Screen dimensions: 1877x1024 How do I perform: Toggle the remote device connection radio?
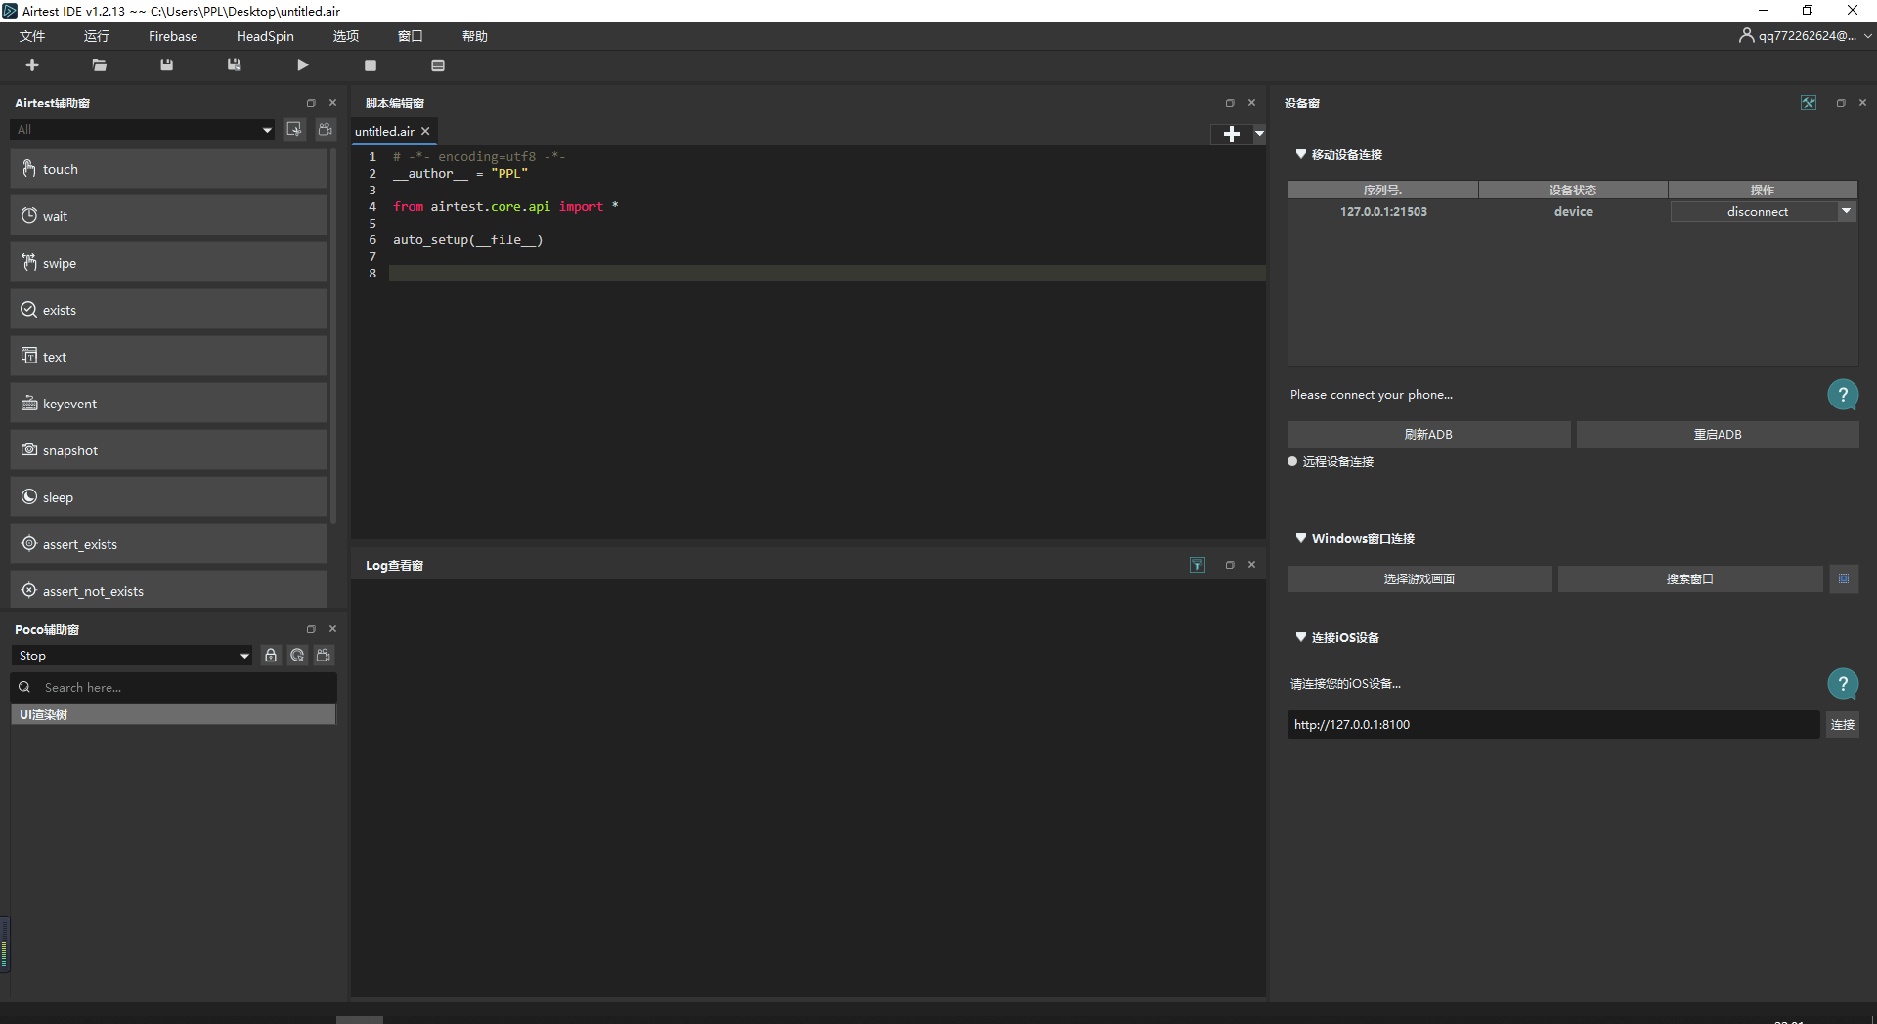(1292, 462)
